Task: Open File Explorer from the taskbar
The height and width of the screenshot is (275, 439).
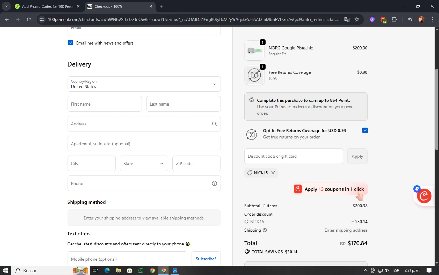Action: [118, 270]
